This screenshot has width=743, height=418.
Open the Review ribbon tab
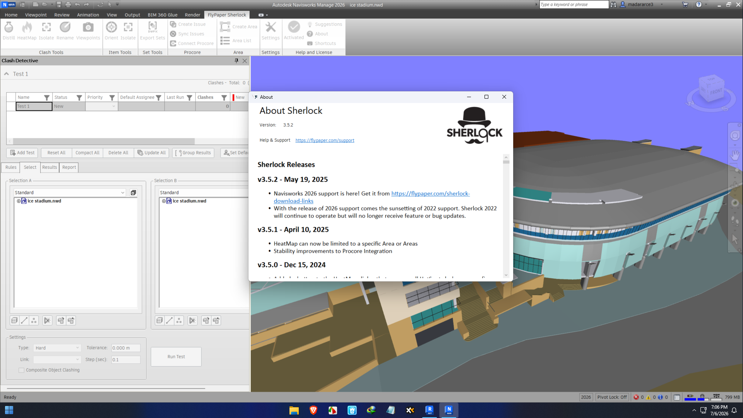point(62,15)
